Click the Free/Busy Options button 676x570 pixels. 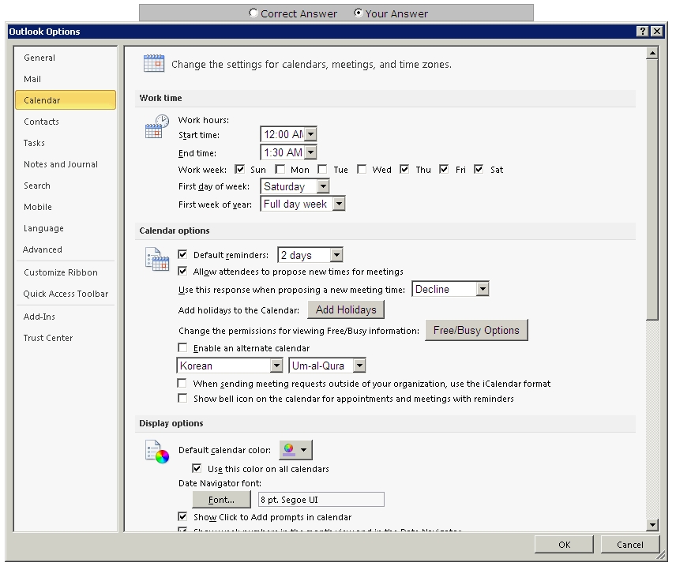476,330
